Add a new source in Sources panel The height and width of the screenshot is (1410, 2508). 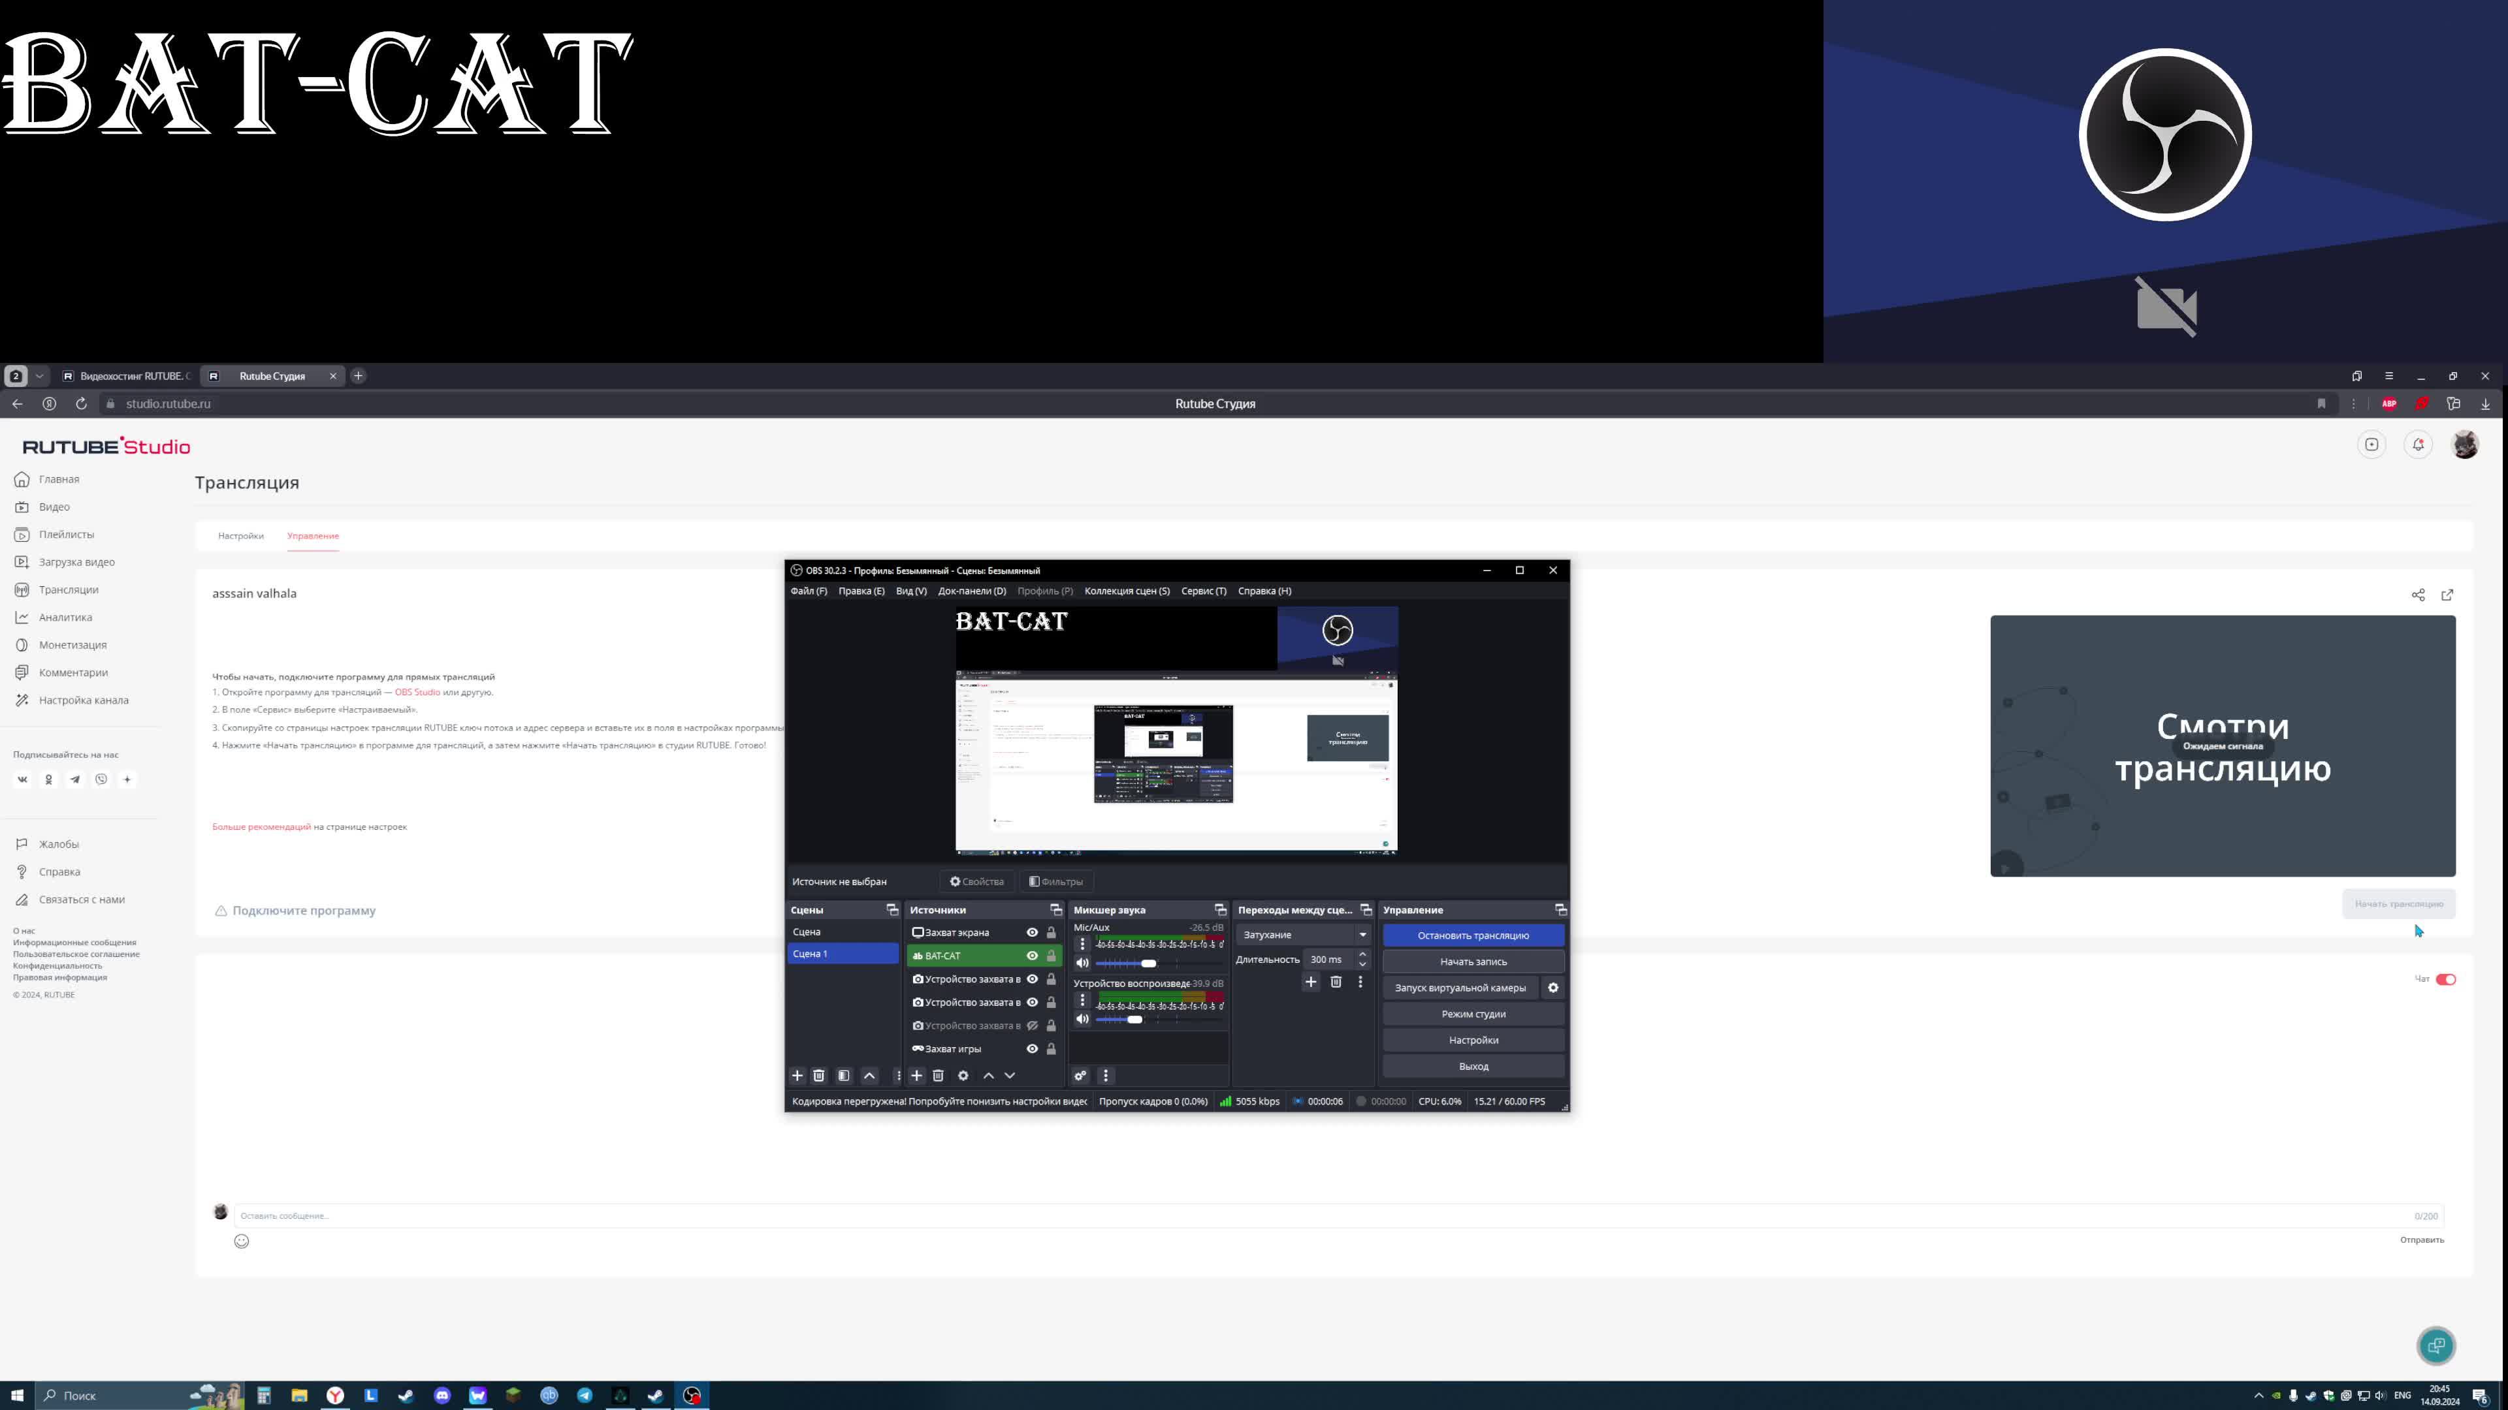pos(916,1075)
